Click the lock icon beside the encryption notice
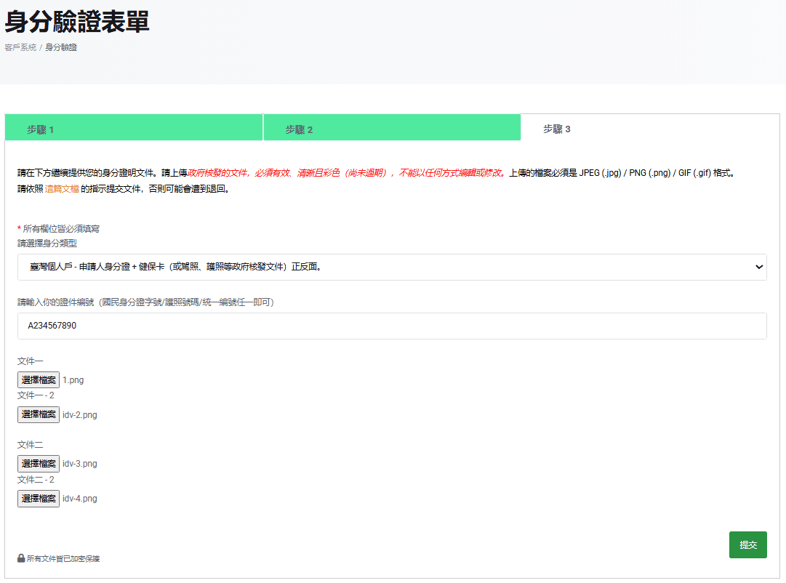 pyautogui.click(x=21, y=558)
